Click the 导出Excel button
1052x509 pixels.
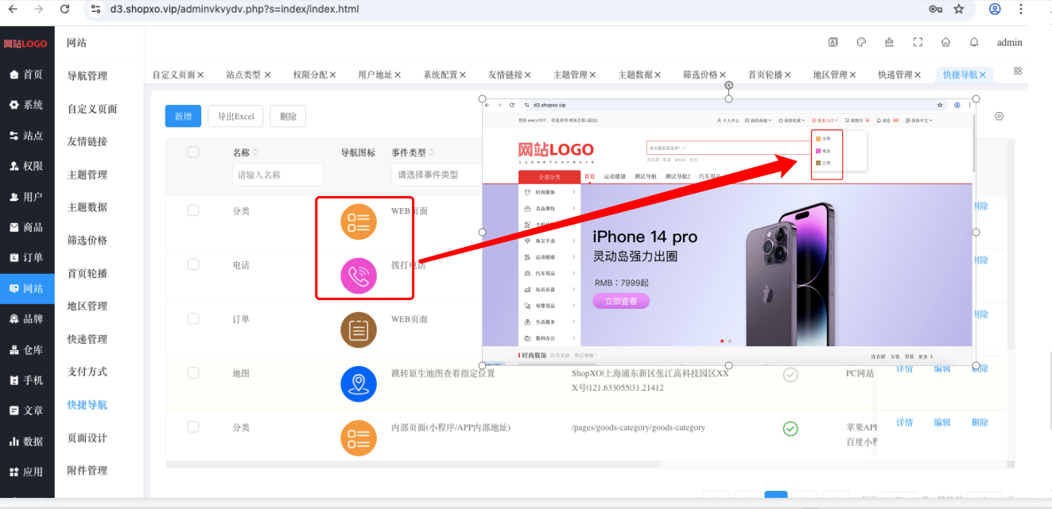236,116
